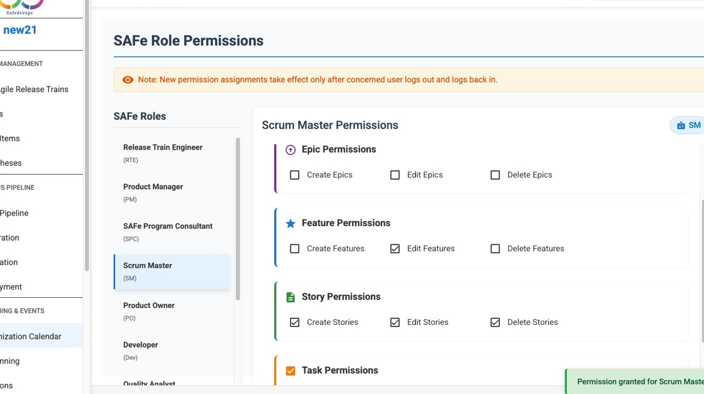Click the blue star beside Feature Permissions
Image resolution: width=704 pixels, height=394 pixels.
tap(290, 223)
